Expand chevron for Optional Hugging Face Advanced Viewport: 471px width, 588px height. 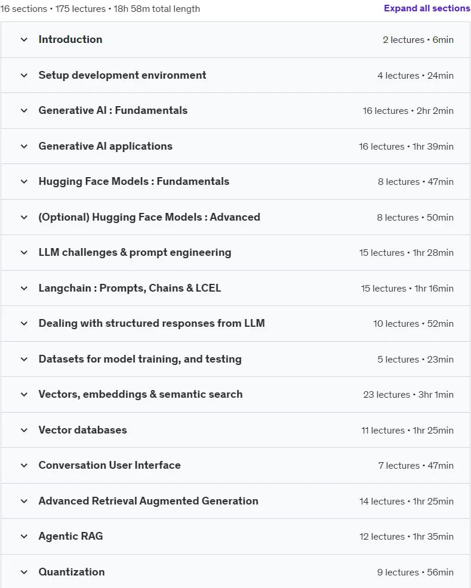[24, 217]
